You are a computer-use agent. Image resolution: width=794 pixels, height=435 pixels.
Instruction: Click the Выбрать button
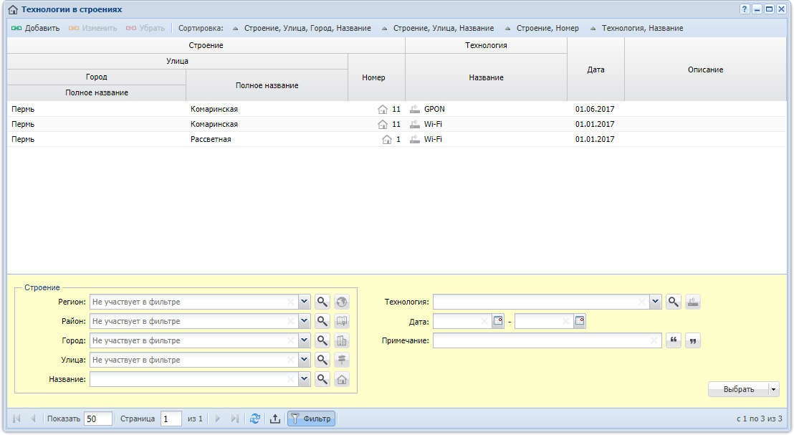click(738, 389)
